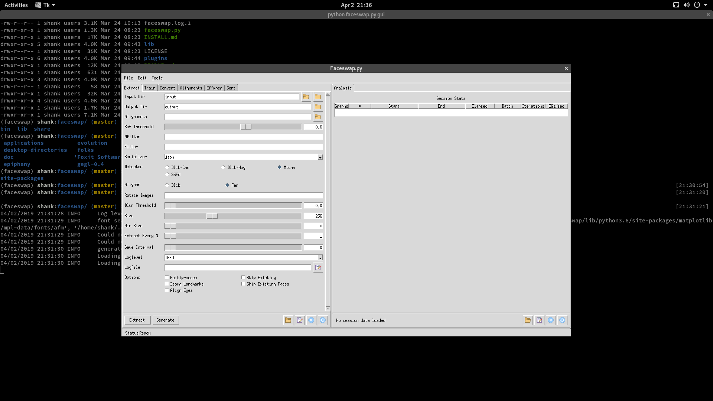Open the Loglevel INFO dropdown
The height and width of the screenshot is (401, 713).
click(320, 258)
